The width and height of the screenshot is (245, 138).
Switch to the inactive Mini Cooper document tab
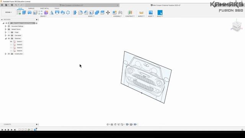[x=72, y=5]
